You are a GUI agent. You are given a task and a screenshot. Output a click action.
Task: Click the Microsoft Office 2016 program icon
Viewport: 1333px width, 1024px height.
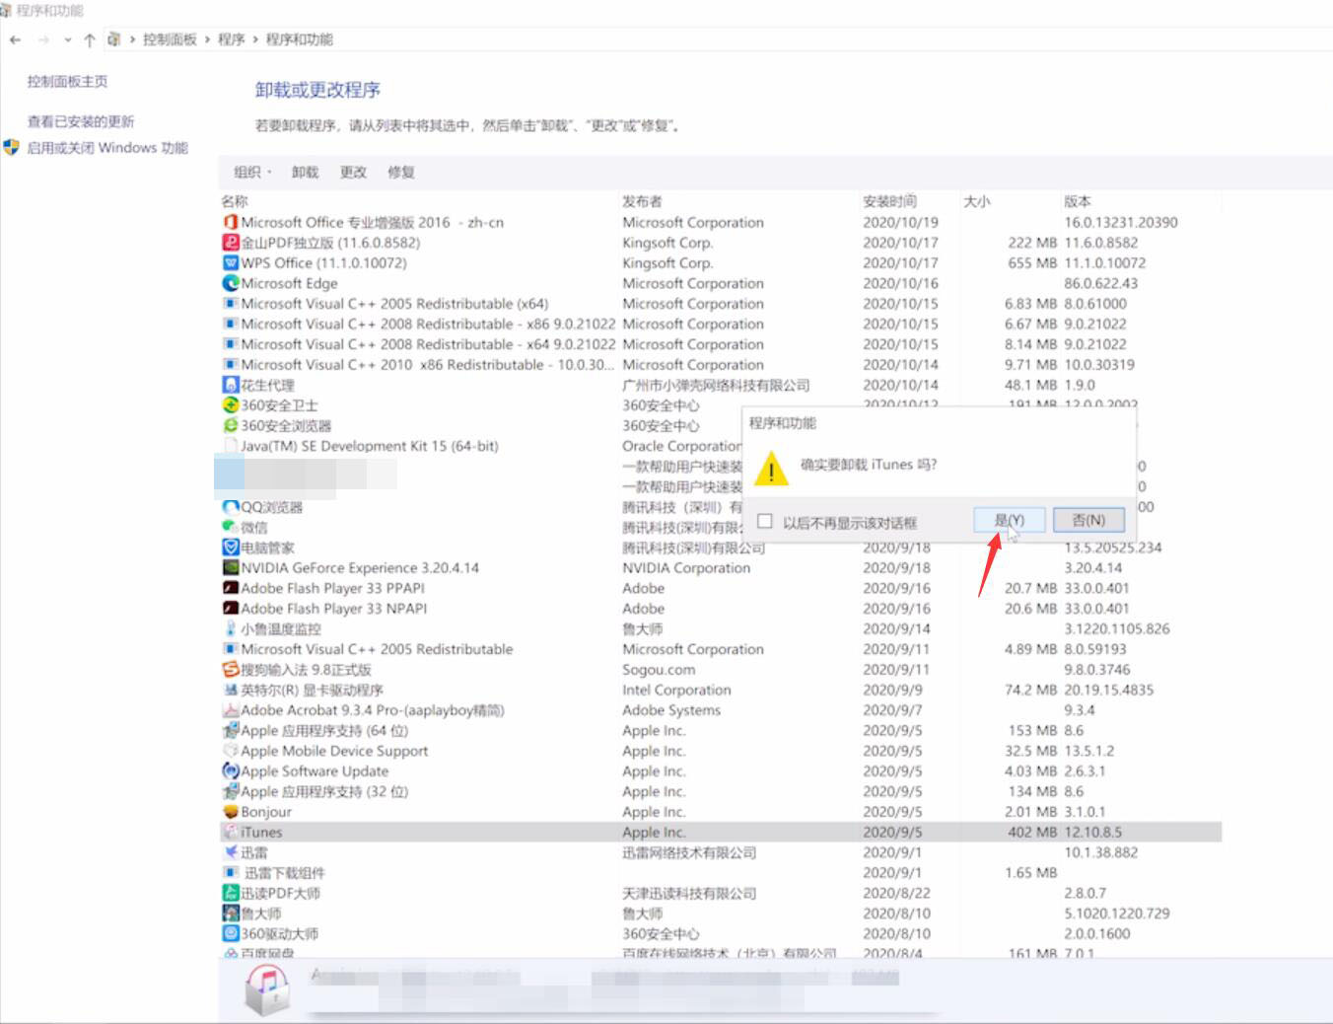[231, 222]
